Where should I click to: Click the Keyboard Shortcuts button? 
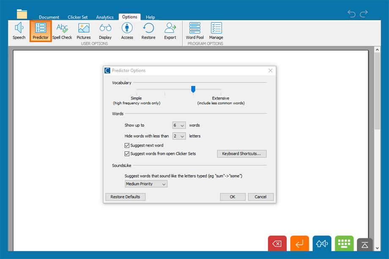[241, 154]
